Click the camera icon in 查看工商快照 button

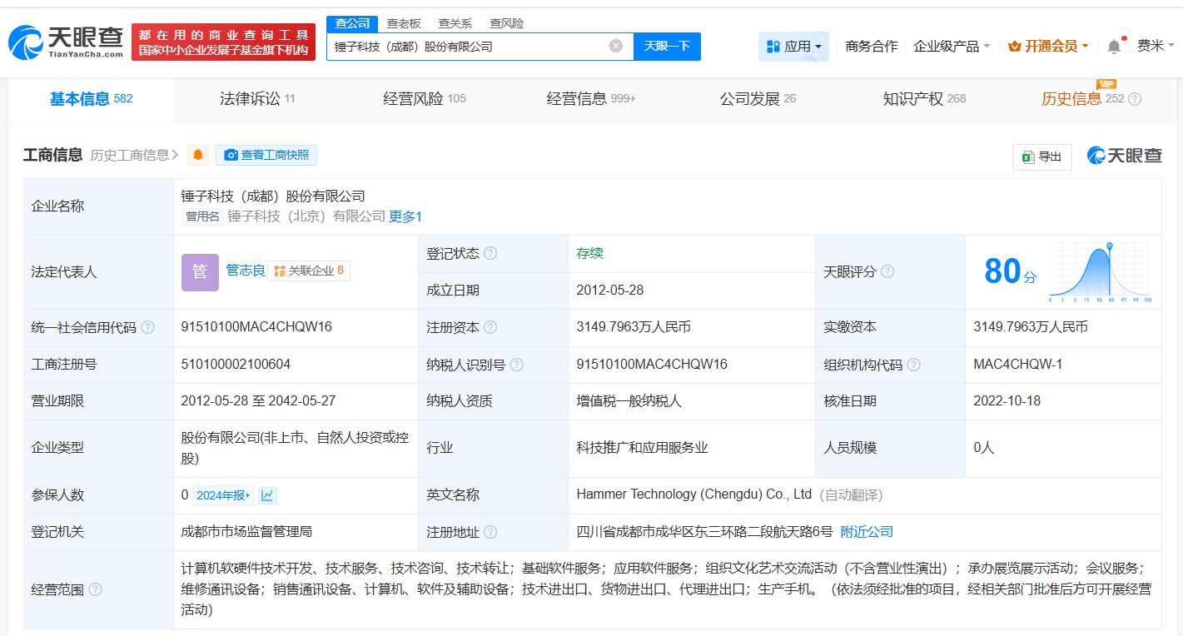point(231,155)
